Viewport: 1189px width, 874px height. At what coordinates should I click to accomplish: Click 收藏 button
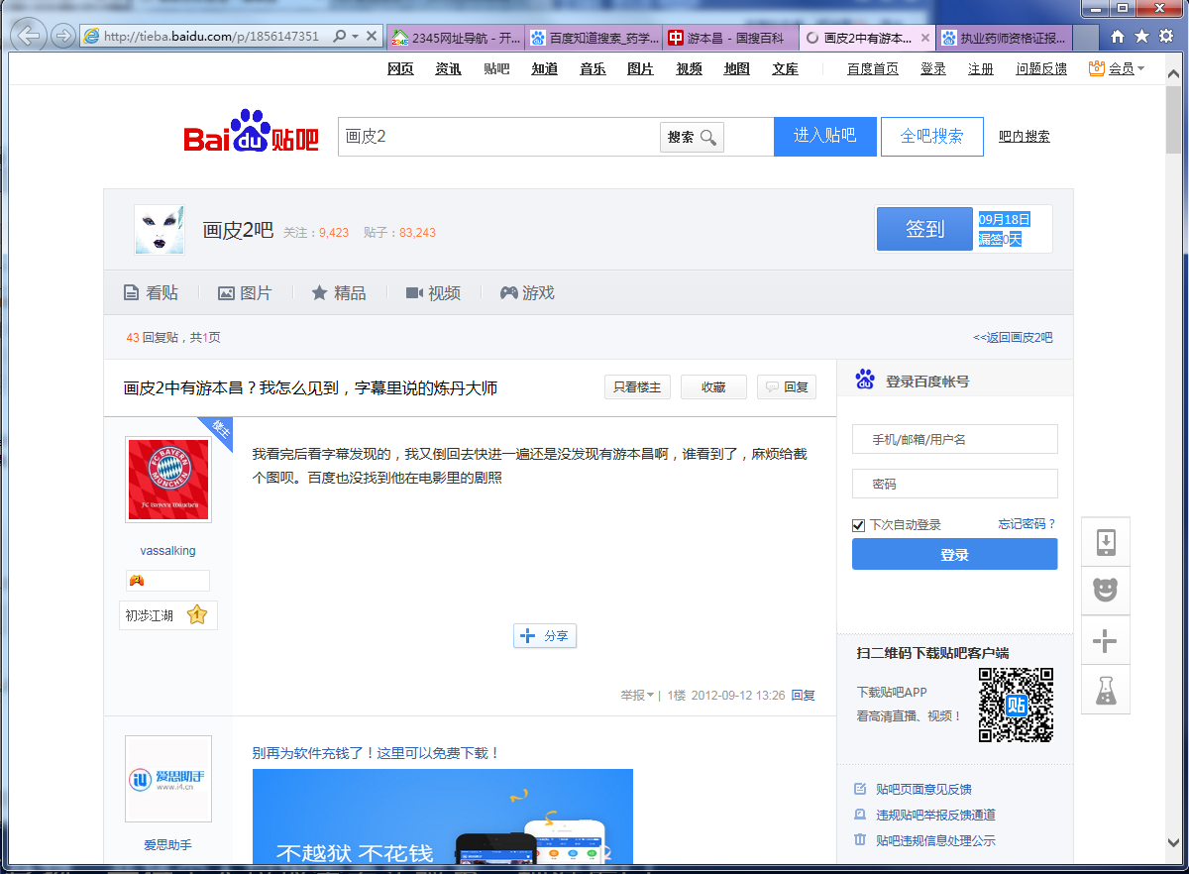(x=713, y=387)
